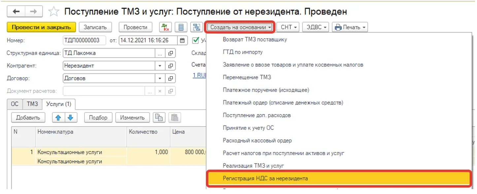The height and width of the screenshot is (194, 477).
Task: Click the Контрагент field Нерезидент
Action: tap(109, 66)
